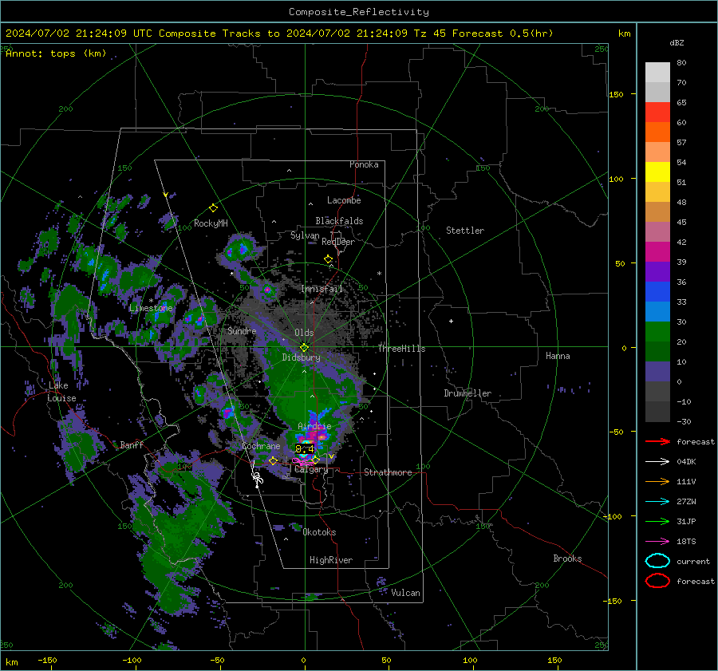The width and height of the screenshot is (718, 671).
Task: Pick the bright yellow 51-54 dBZ swatch
Action: (x=657, y=172)
